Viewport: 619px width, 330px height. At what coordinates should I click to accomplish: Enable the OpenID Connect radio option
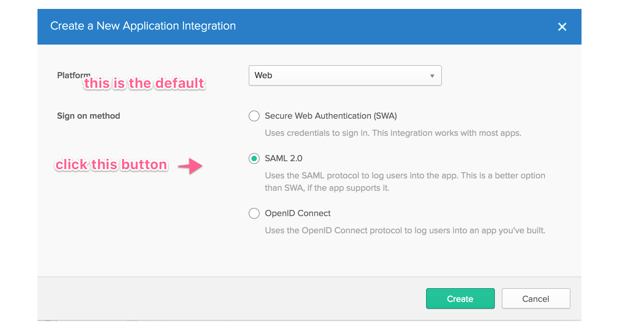pos(254,213)
